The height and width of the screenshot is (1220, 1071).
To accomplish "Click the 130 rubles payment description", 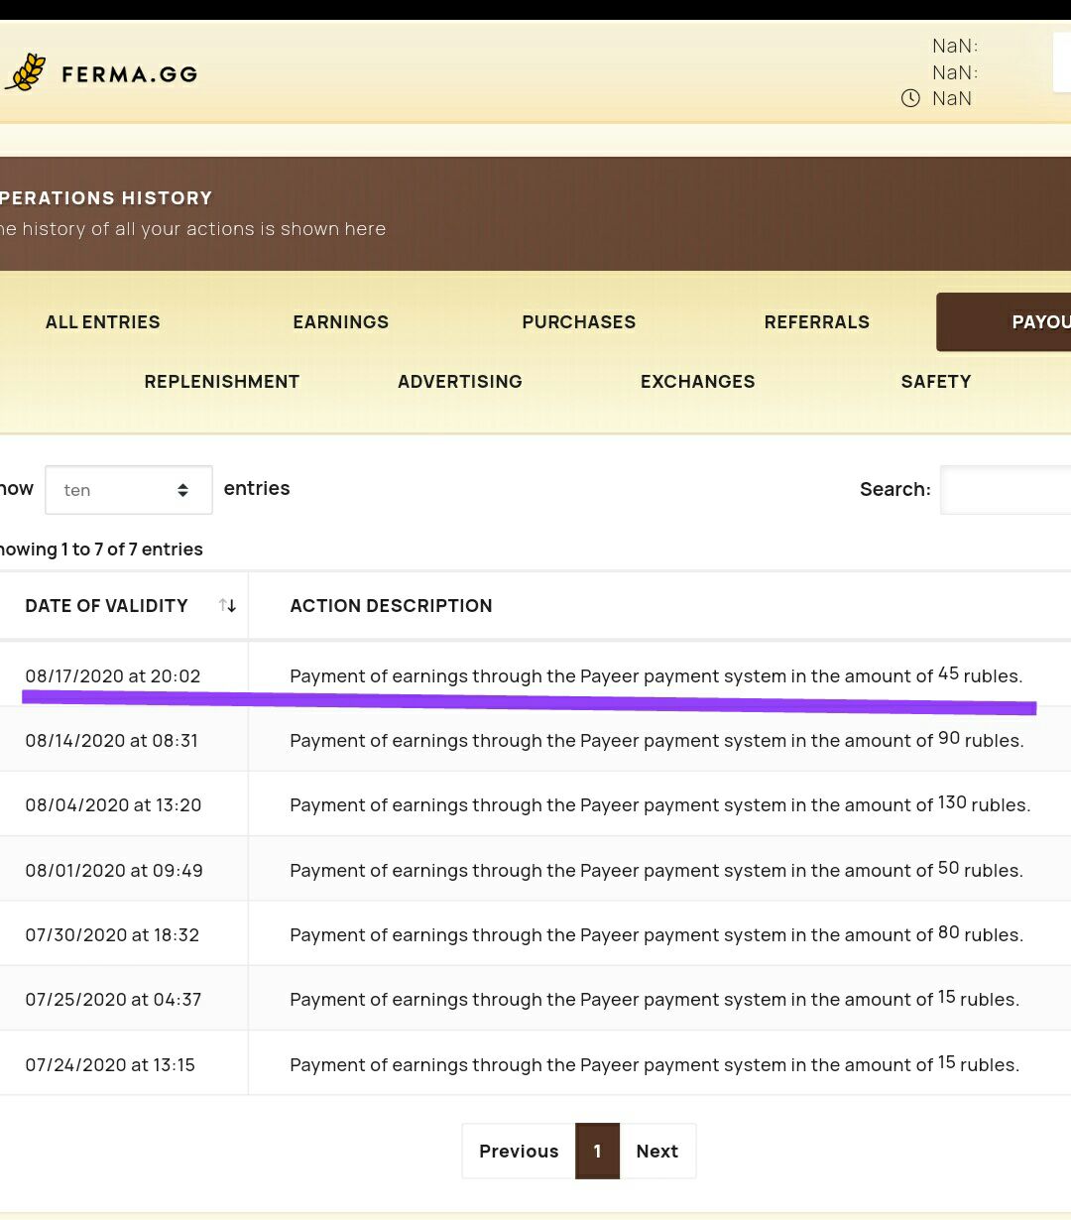I will (660, 804).
